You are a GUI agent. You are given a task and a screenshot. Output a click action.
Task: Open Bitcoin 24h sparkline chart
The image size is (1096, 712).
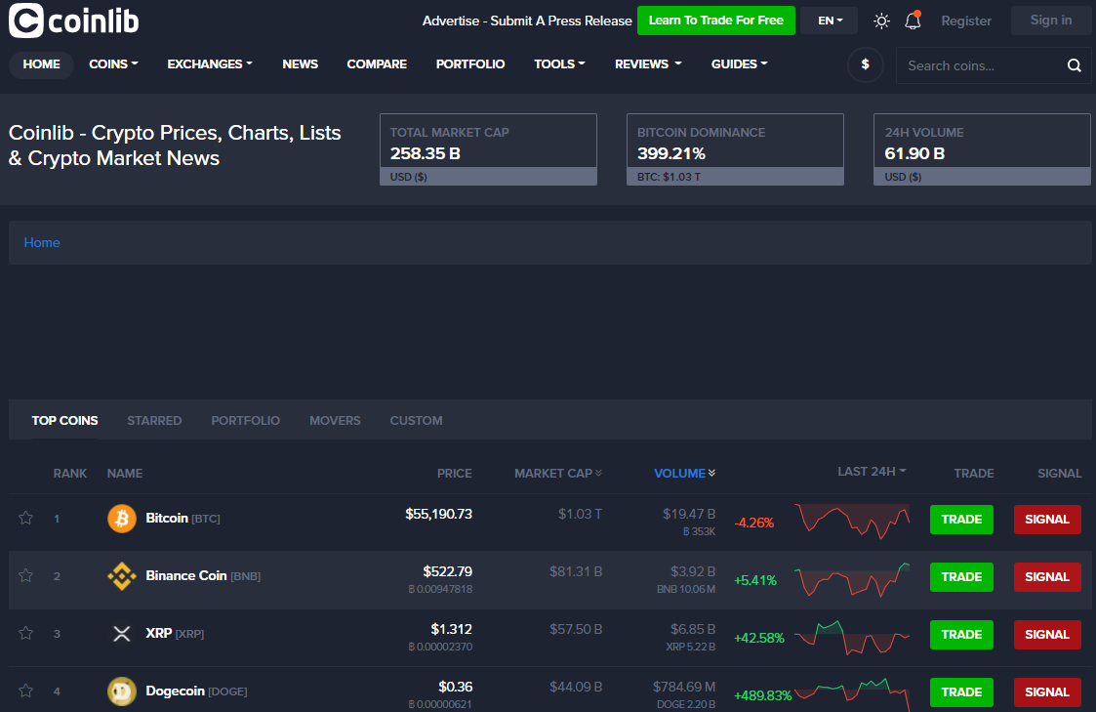point(852,522)
